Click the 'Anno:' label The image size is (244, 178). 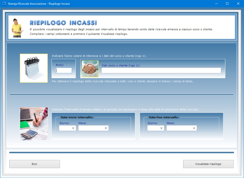[60, 65]
